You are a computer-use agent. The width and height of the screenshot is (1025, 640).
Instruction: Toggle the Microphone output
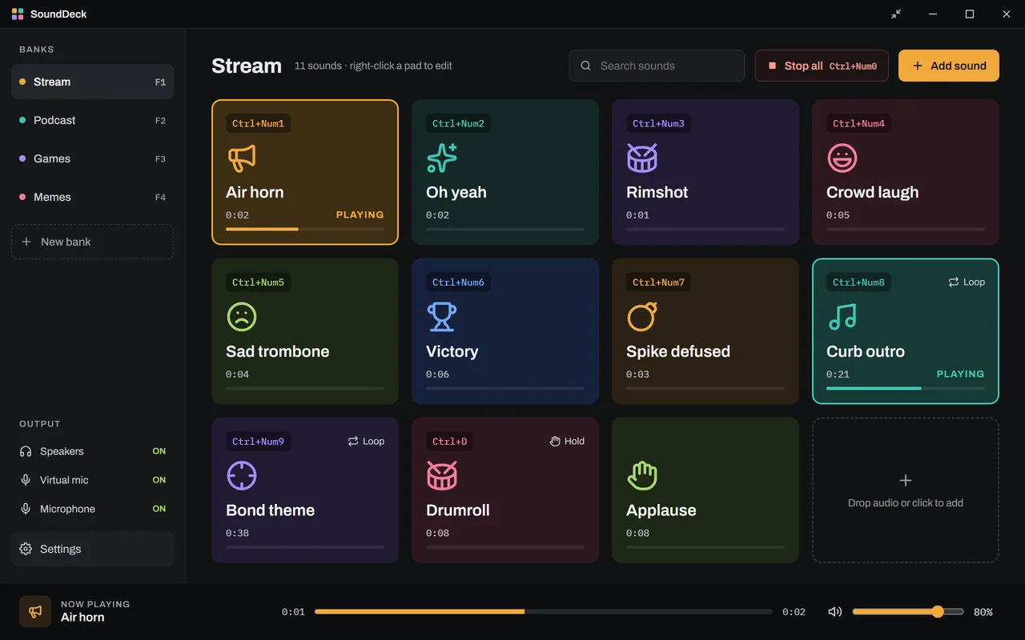159,509
